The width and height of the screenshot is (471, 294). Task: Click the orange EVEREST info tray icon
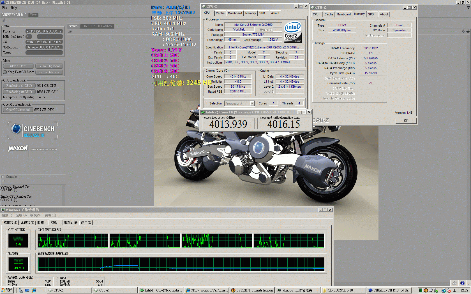tap(426, 290)
